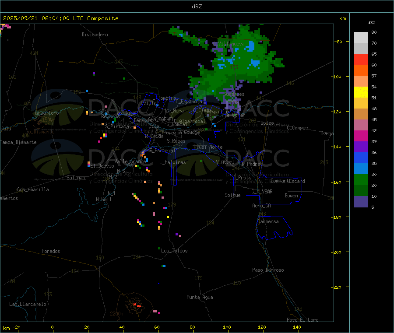The width and height of the screenshot is (394, 333).
Task: Click the Divisadero map label
Action: tap(95, 35)
